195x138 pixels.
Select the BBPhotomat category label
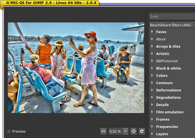click(167, 61)
